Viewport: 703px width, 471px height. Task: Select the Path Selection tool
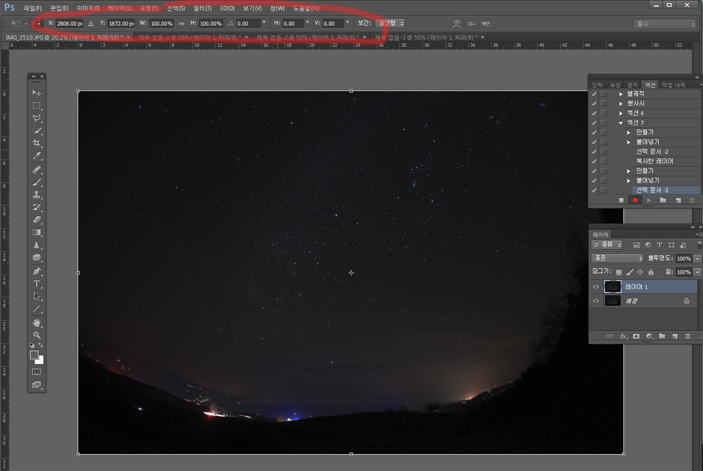[x=37, y=296]
